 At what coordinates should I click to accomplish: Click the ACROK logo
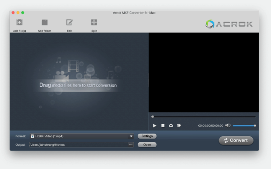pos(229,24)
